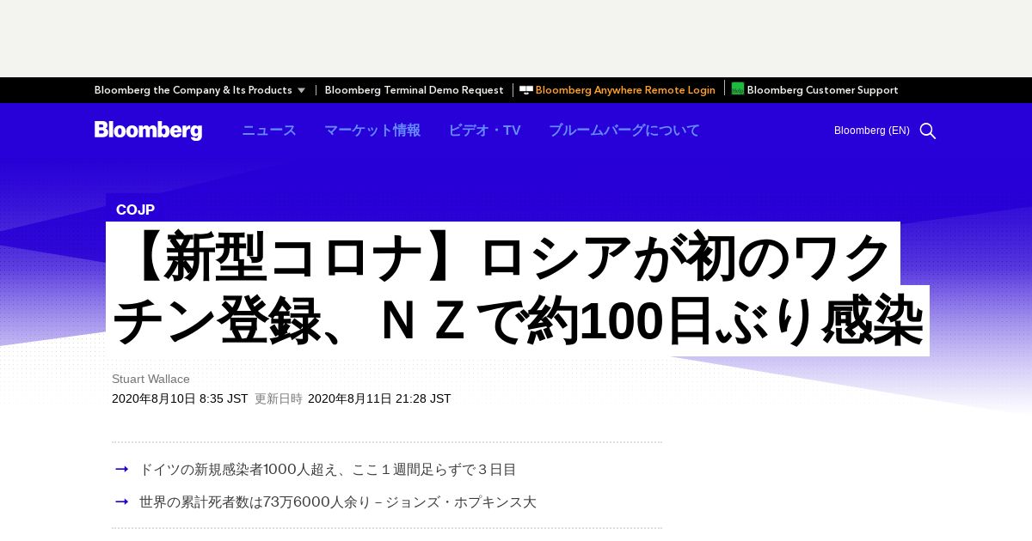1032x541 pixels.
Task: Click publish date 2020年8月10日 8:35 JST
Action: [x=180, y=398]
